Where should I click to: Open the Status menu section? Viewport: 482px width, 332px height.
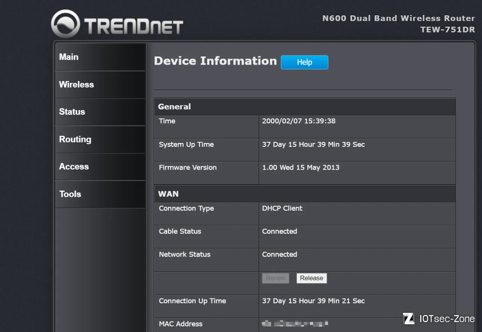coord(100,112)
